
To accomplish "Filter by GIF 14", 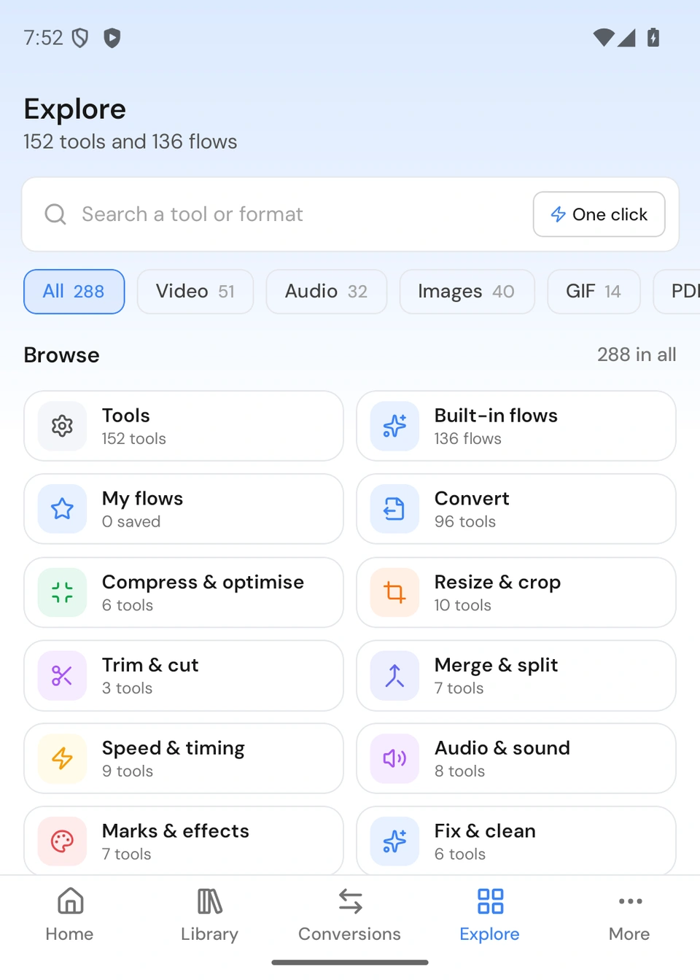I will (594, 292).
